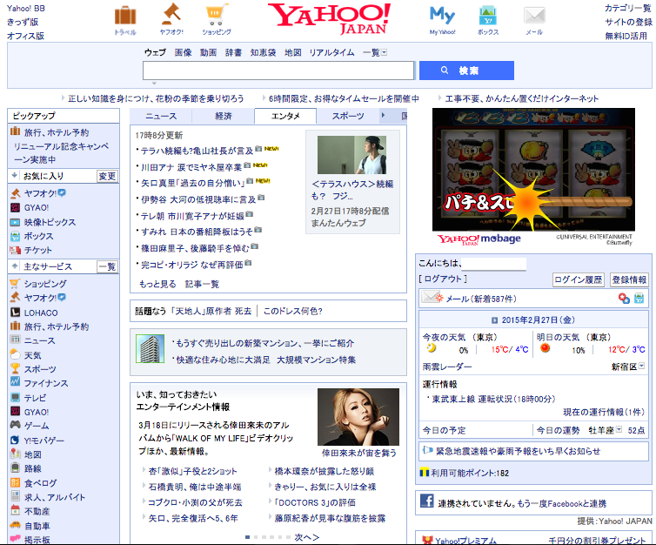Click the 地図 map icon in sidebar
Image resolution: width=656 pixels, height=545 pixels.
pyautogui.click(x=15, y=454)
